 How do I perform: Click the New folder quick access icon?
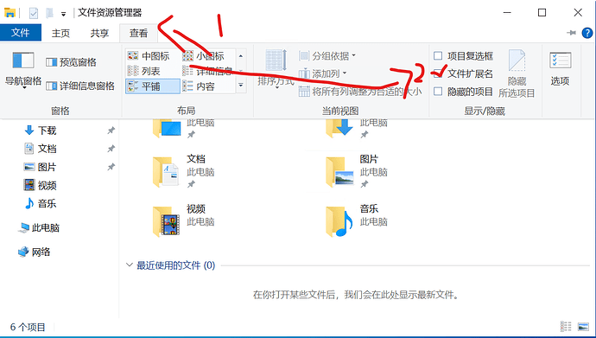click(x=49, y=13)
